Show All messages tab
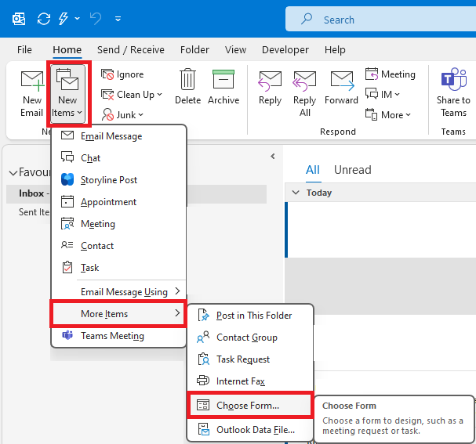Viewport: 476px width, 444px height. pyautogui.click(x=313, y=170)
